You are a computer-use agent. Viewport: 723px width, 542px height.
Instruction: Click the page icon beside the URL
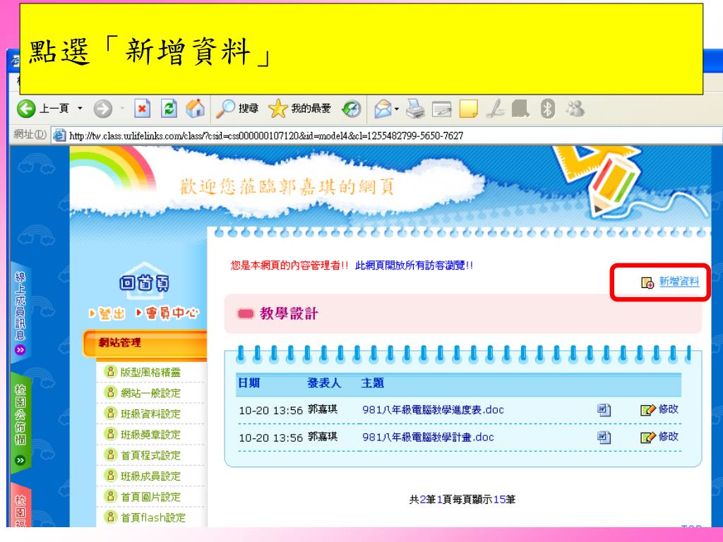[59, 135]
